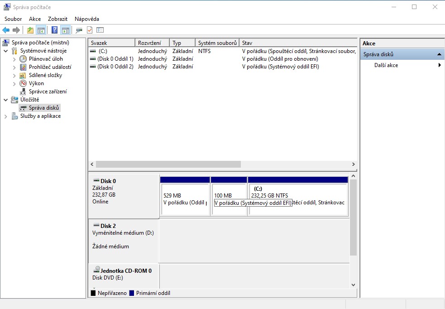Expand the Služby a aplikace node

pyautogui.click(x=6, y=116)
